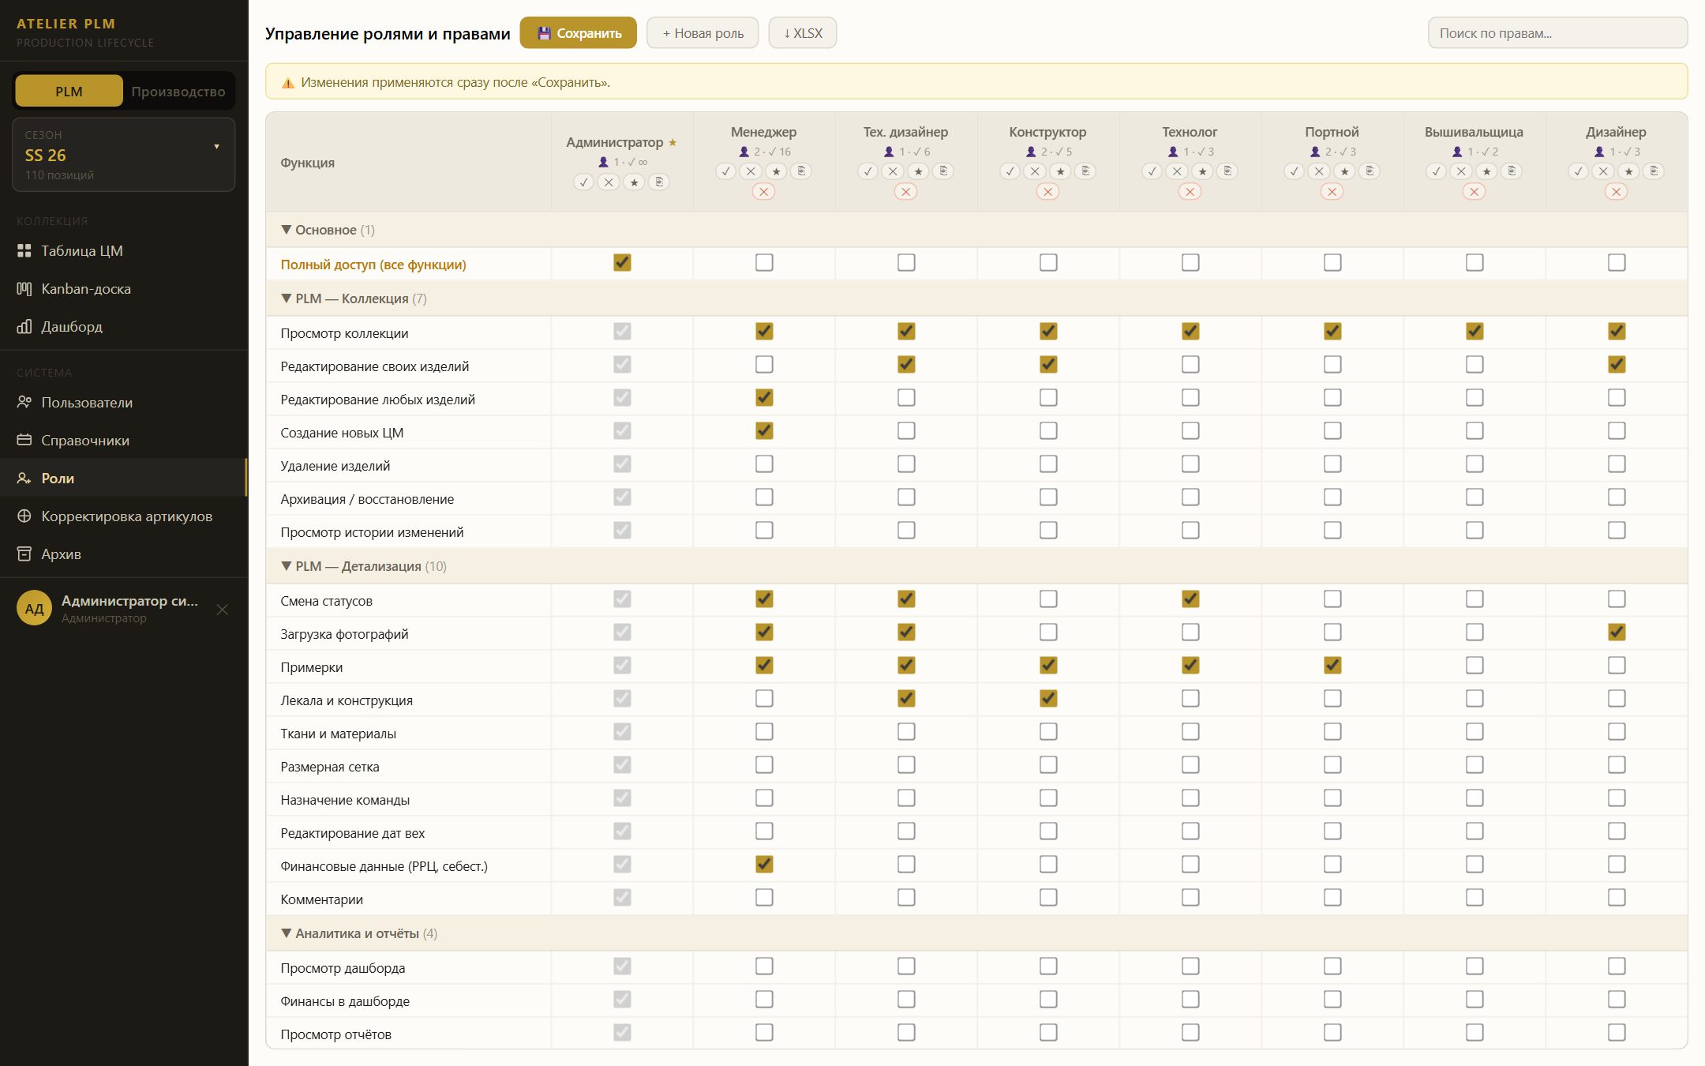Click copy icon under Вышивальщица role
The width and height of the screenshot is (1705, 1066).
coord(1512,171)
